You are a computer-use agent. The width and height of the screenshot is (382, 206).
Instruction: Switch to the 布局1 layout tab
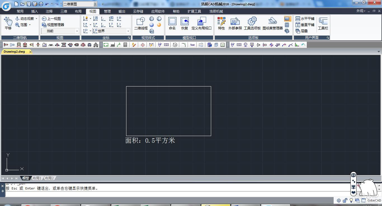click(37, 178)
